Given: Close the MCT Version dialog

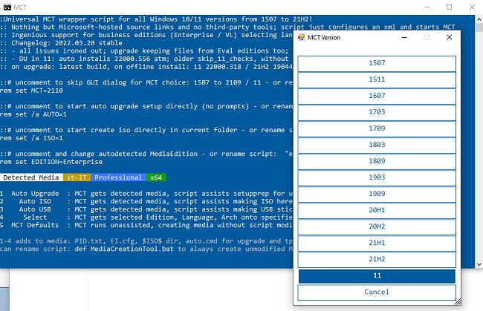Looking at the screenshot, I should pyautogui.click(x=449, y=37).
